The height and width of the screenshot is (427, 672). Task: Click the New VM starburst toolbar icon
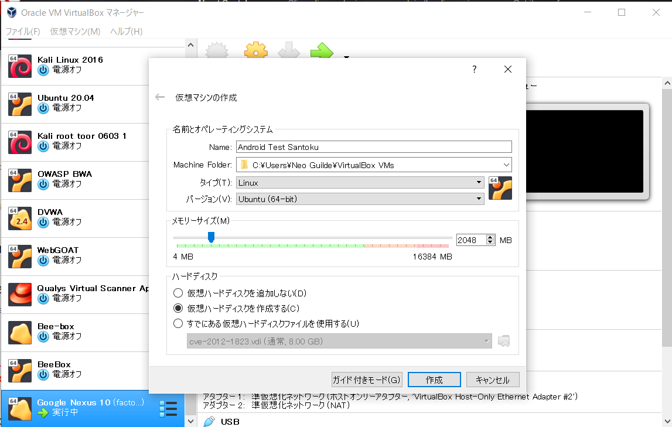point(217,50)
